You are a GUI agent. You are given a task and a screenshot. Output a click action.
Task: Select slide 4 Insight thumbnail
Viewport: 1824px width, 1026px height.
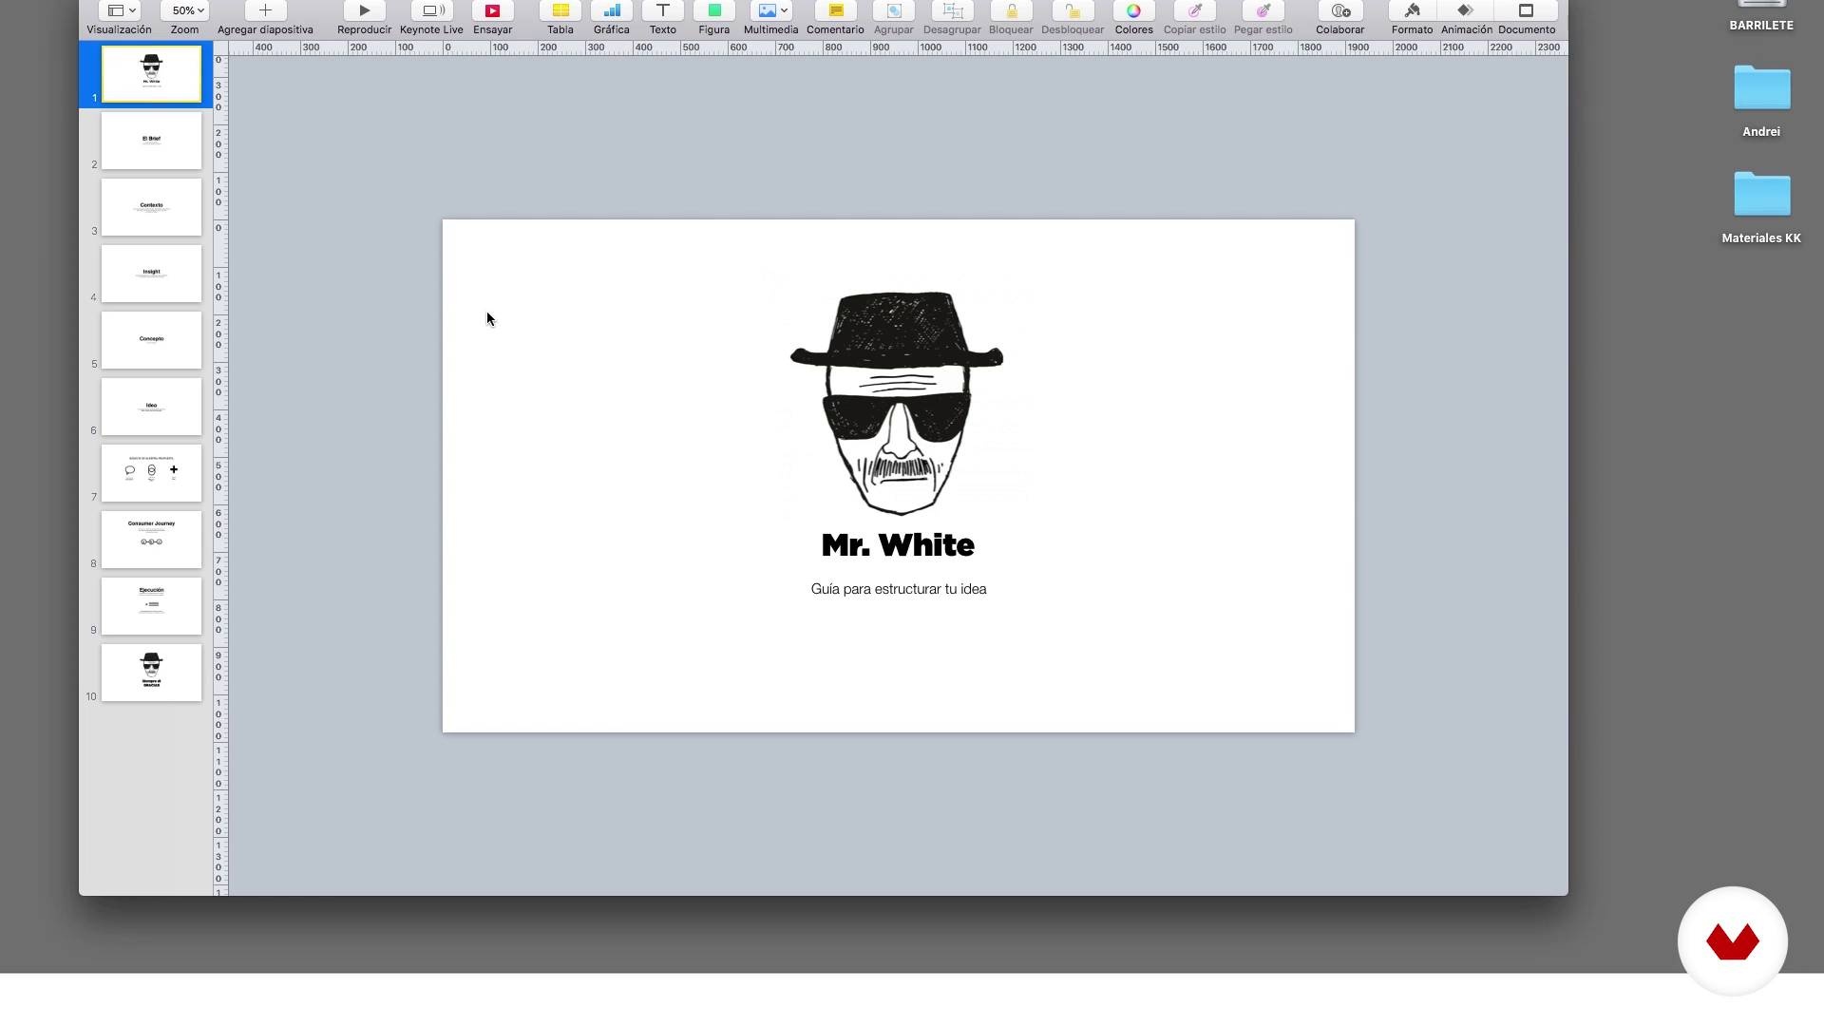click(151, 274)
